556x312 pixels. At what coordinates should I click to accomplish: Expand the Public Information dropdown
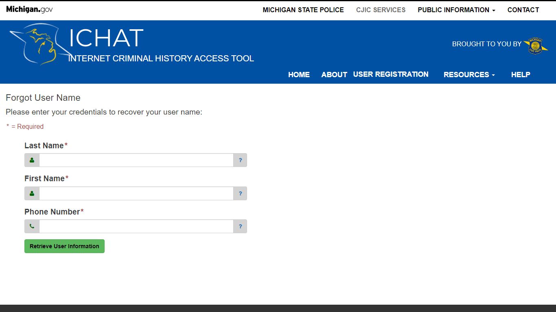coord(456,10)
